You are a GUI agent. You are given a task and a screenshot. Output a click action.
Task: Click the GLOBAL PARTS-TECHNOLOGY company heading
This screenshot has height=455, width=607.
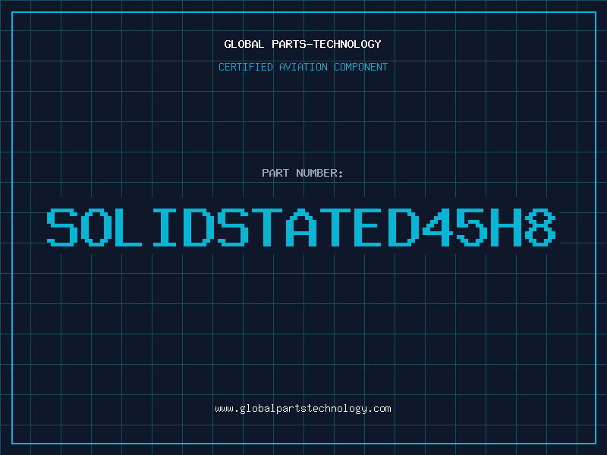coord(303,44)
